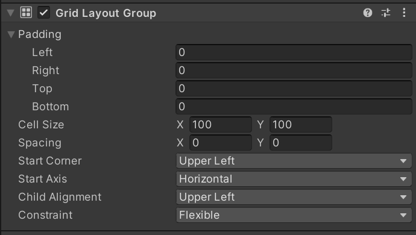The width and height of the screenshot is (416, 235).
Task: Click the Right padding input field
Action: (x=294, y=70)
